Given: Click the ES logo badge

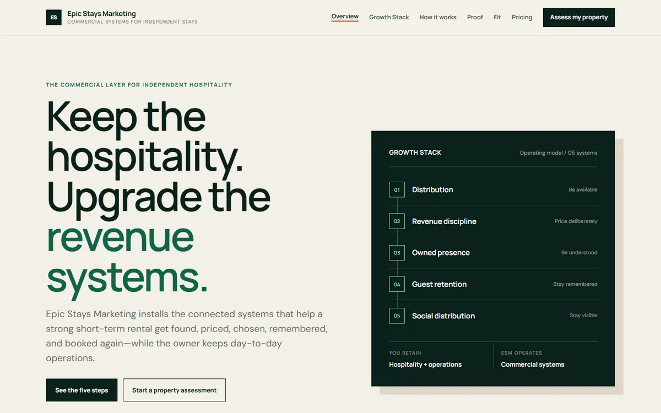Looking at the screenshot, I should (53, 18).
